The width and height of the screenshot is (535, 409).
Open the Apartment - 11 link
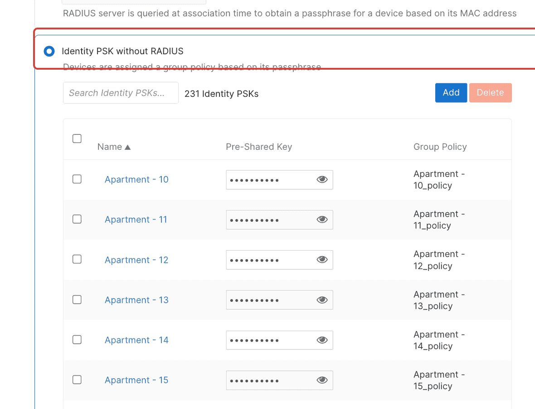(136, 219)
